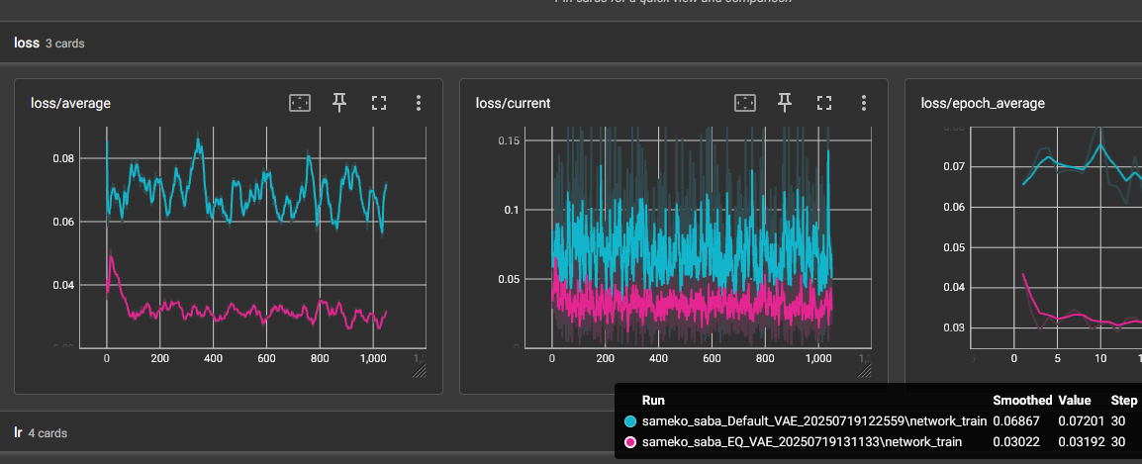Grab resize handle of loss/average card
This screenshot has height=464, width=1142.
click(x=419, y=371)
